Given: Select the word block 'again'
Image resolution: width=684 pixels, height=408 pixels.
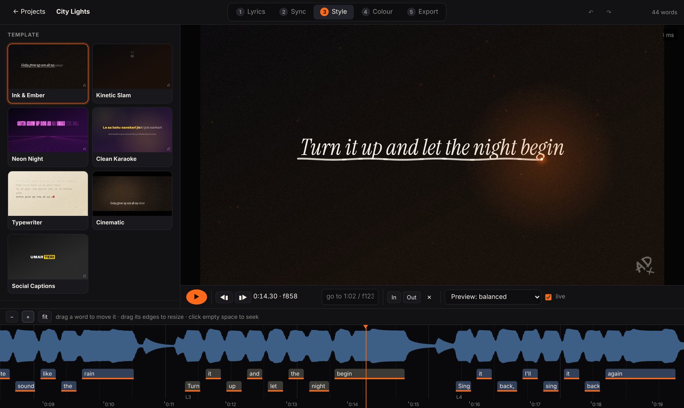Looking at the screenshot, I should [640, 374].
